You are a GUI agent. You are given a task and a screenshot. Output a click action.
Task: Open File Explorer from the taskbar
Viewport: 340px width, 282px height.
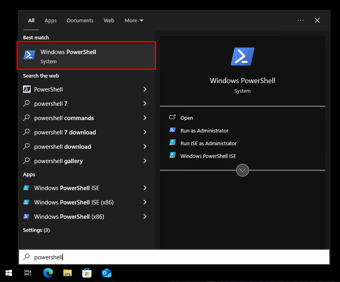point(68,273)
